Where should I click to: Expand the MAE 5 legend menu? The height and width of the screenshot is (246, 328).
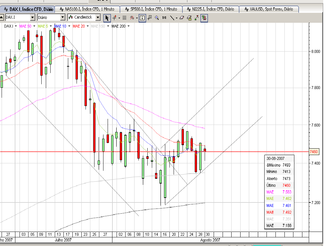point(51,26)
